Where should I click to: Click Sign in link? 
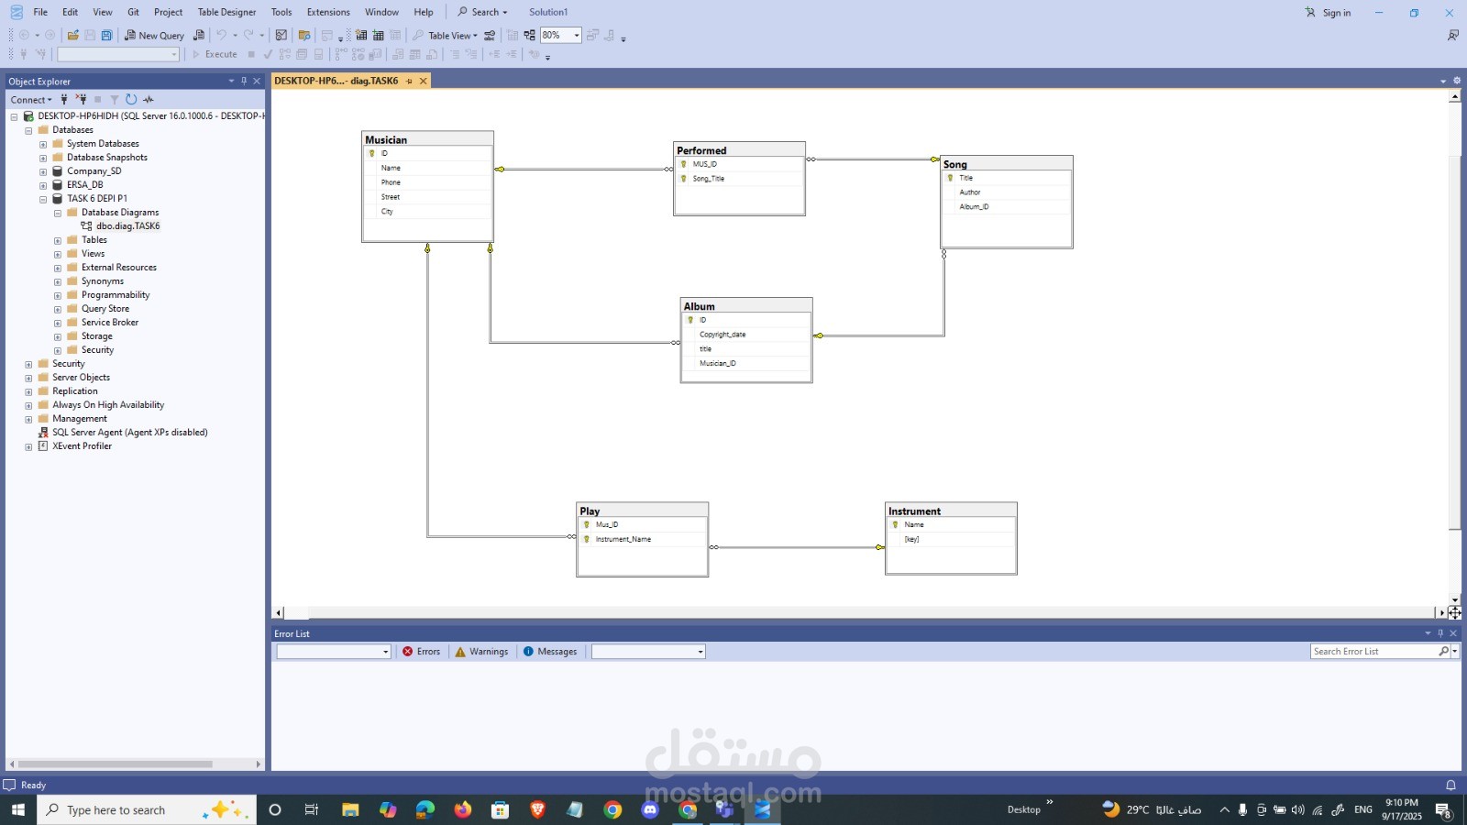1328,13
